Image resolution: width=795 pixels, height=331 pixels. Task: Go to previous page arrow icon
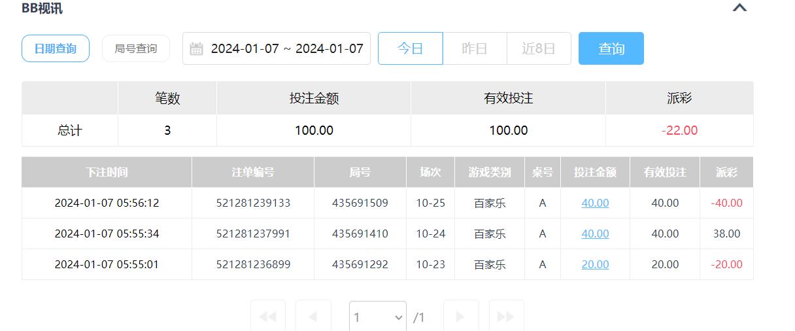coord(313,317)
